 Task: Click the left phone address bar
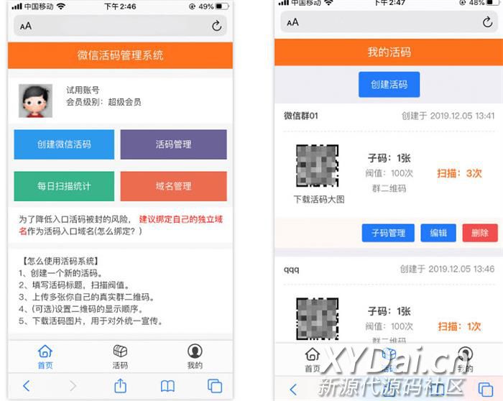[120, 26]
